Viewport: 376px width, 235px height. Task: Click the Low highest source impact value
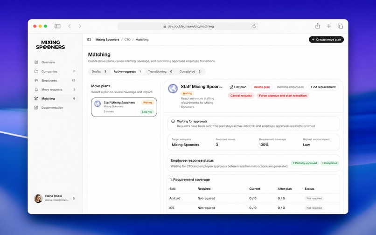tap(306, 145)
